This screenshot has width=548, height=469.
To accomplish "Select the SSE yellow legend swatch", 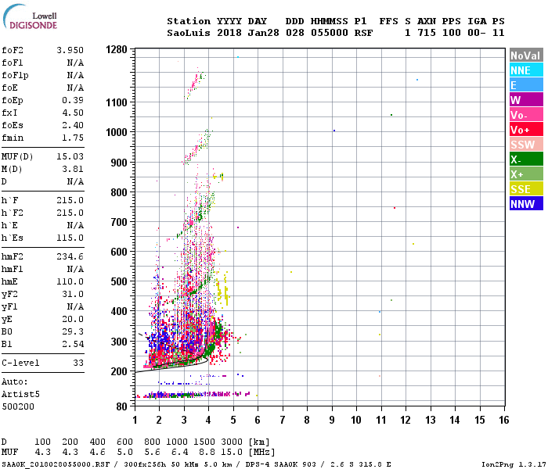I will click(x=526, y=189).
